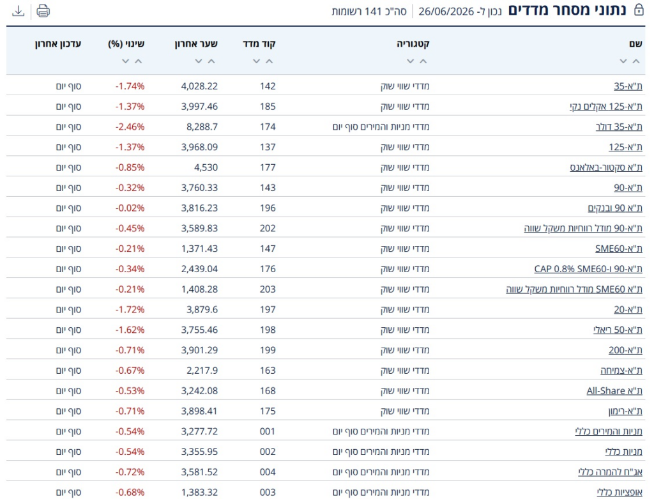Click the printer icon
654x499 pixels.
pos(43,11)
